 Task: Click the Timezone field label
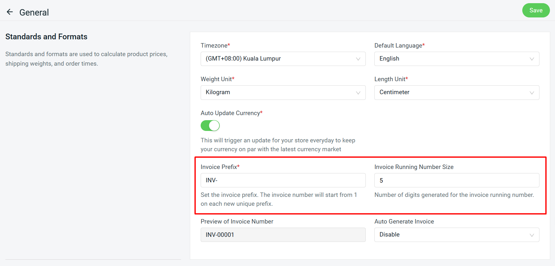tap(213, 45)
